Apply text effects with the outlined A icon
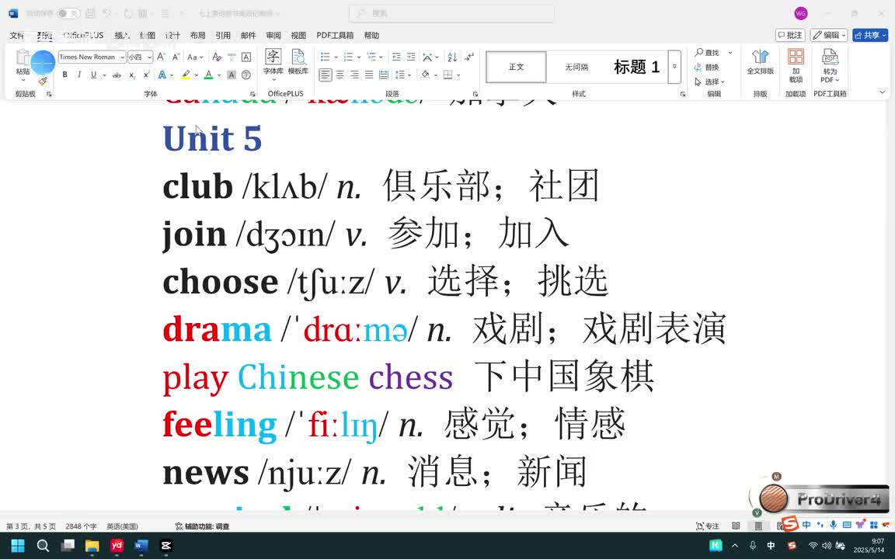This screenshot has width=895, height=559. (162, 75)
